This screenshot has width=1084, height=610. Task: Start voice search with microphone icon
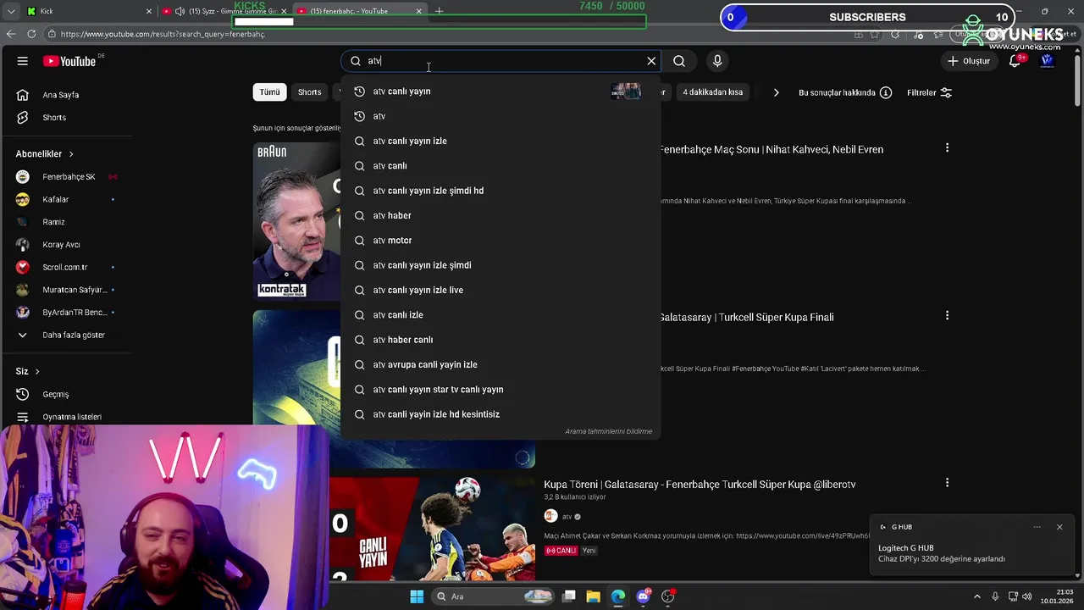[717, 61]
